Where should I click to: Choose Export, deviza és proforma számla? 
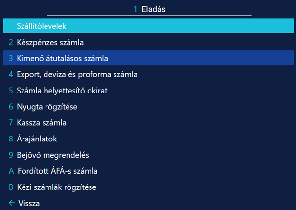click(x=77, y=75)
